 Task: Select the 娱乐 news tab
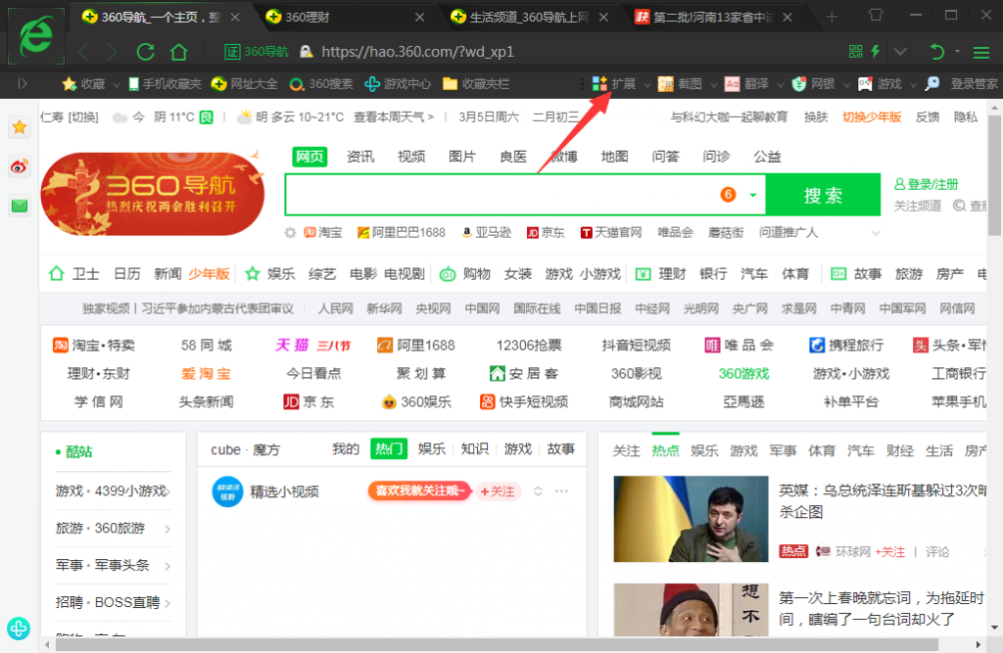(x=704, y=451)
